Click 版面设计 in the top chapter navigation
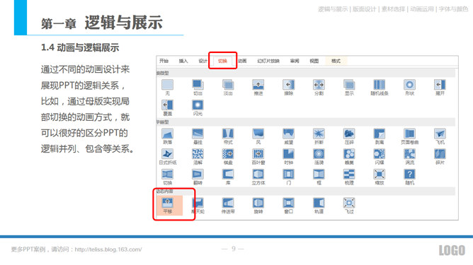The image size is (473, 265). point(364,9)
